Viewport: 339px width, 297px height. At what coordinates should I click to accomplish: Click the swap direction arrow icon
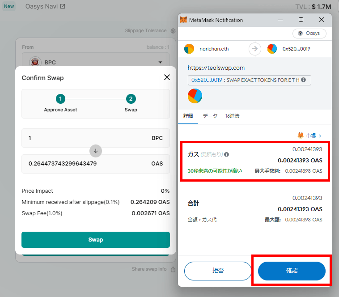(96, 151)
